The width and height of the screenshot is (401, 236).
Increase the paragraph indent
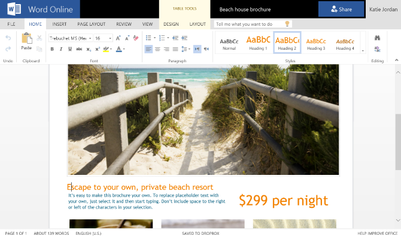[184, 38]
